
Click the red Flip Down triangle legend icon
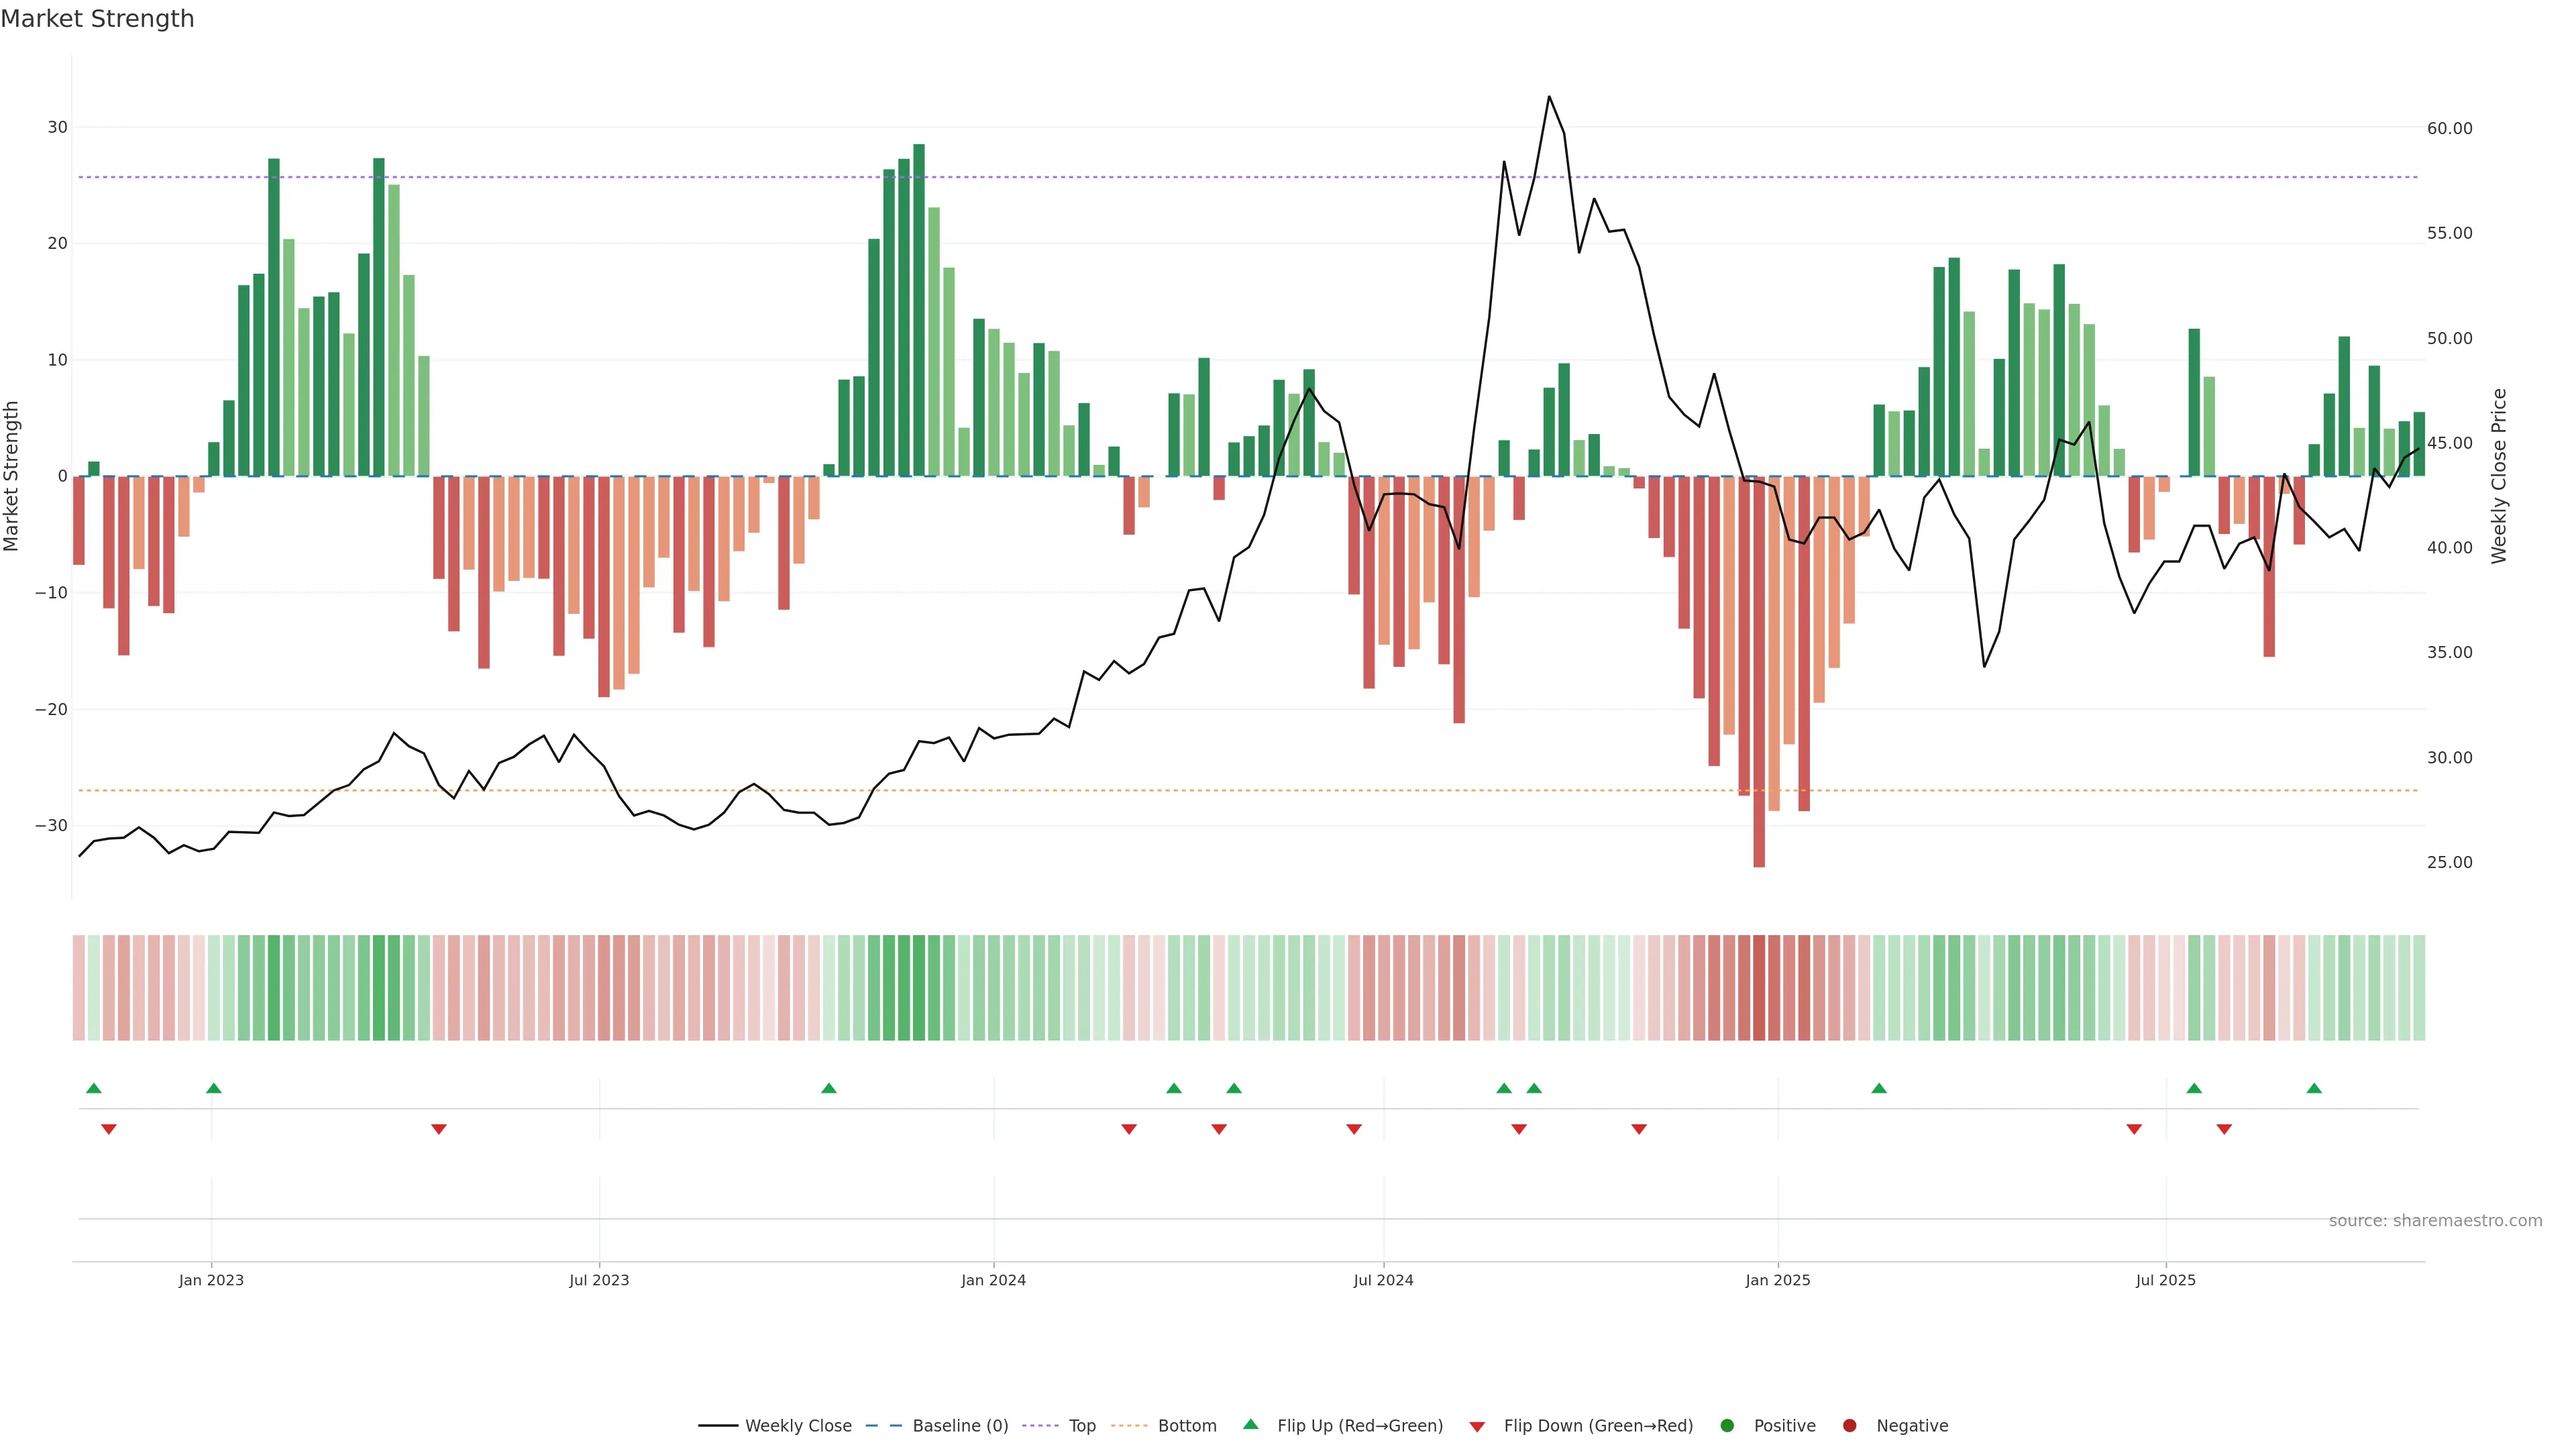1477,1426
